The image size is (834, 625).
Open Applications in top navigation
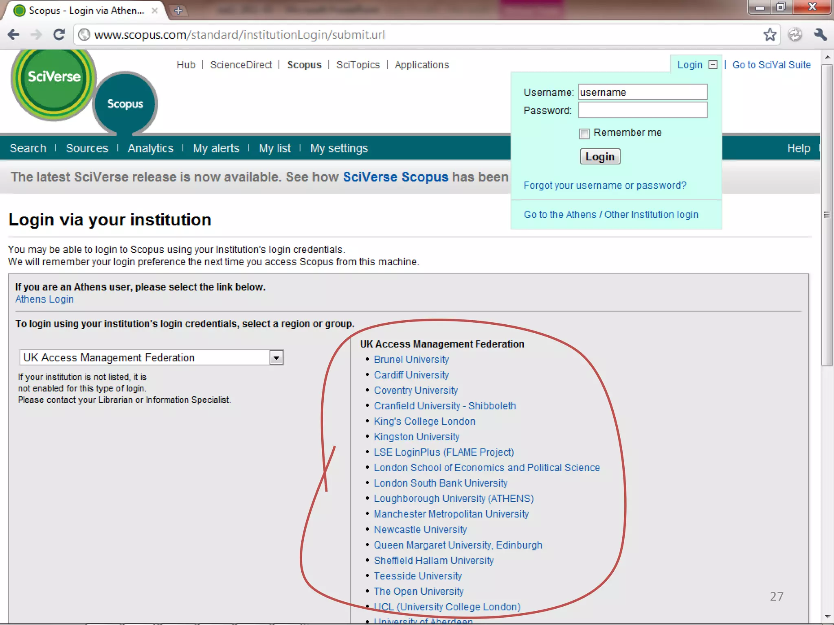pos(422,65)
